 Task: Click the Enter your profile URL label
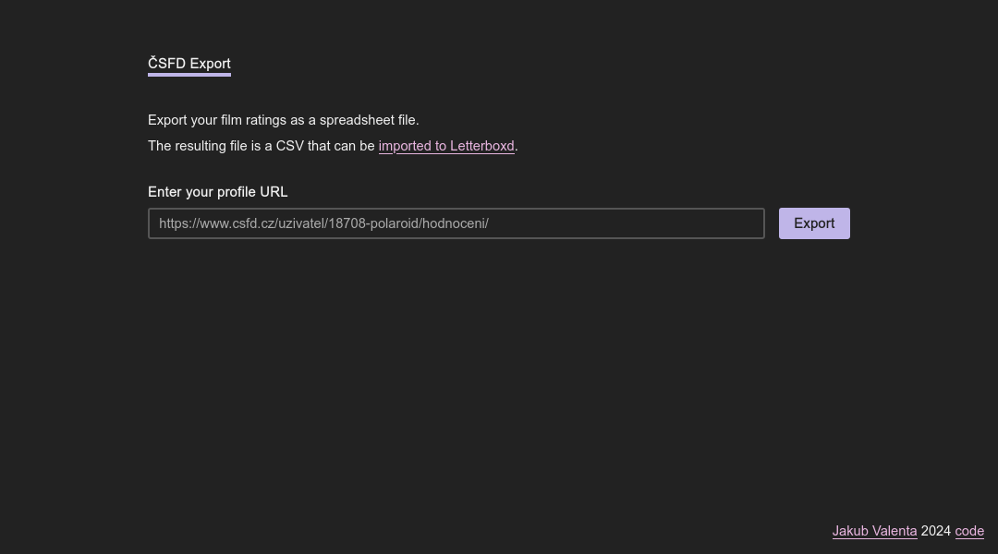(218, 192)
